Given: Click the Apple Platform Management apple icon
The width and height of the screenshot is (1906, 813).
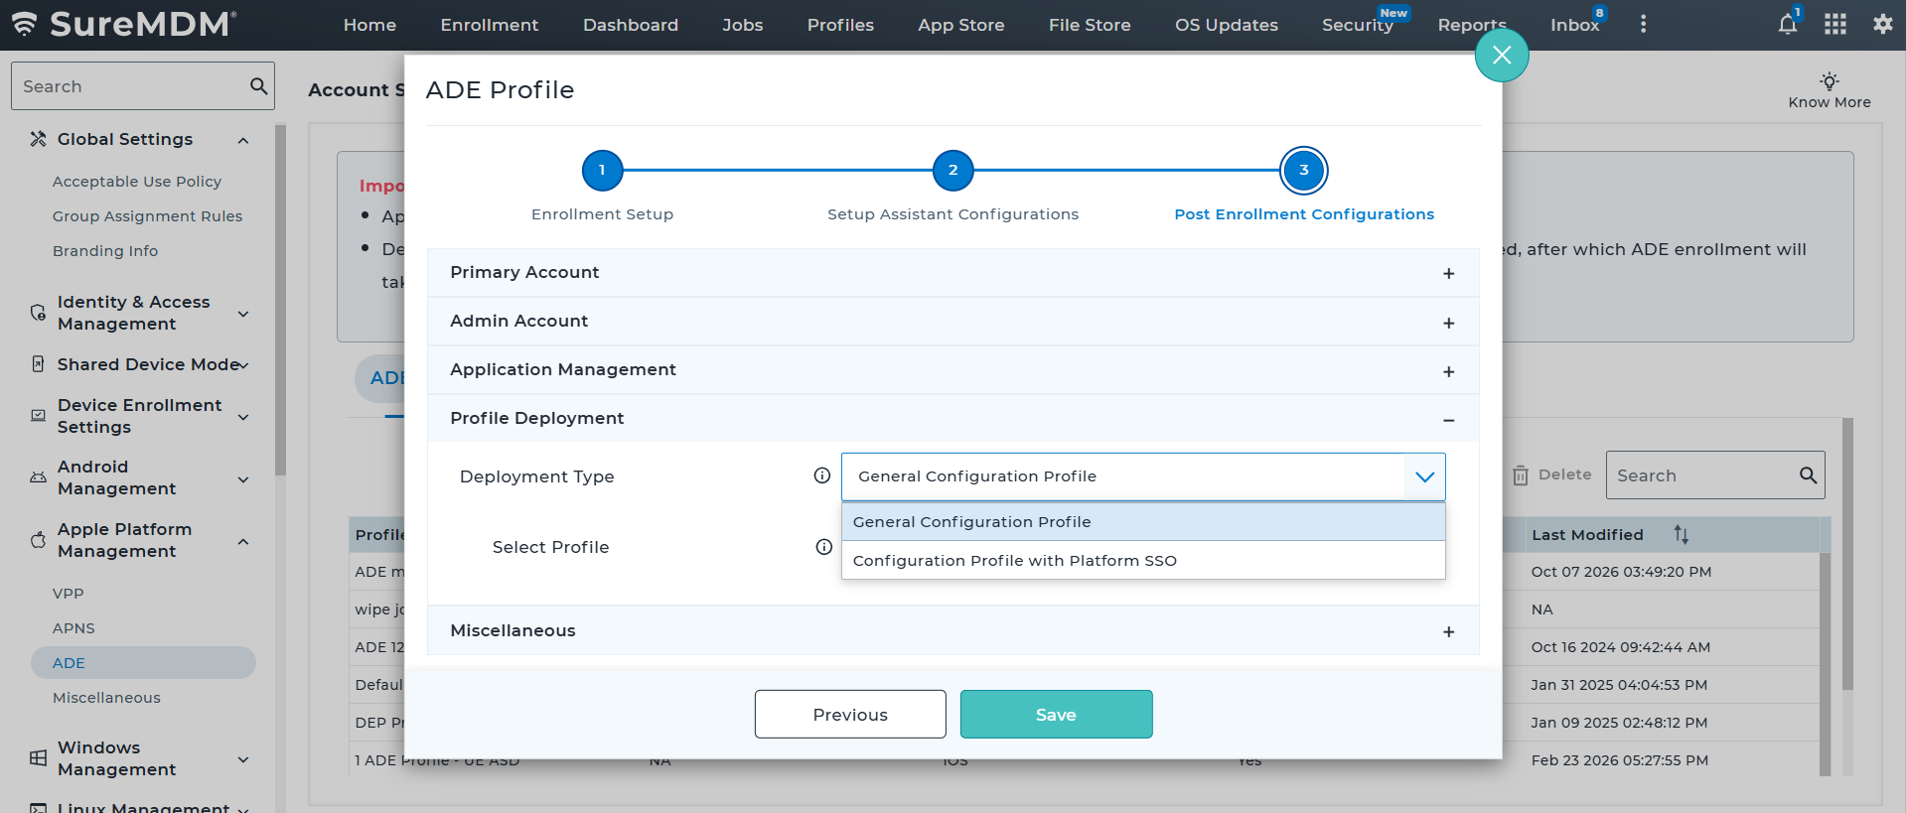Looking at the screenshot, I should (38, 540).
